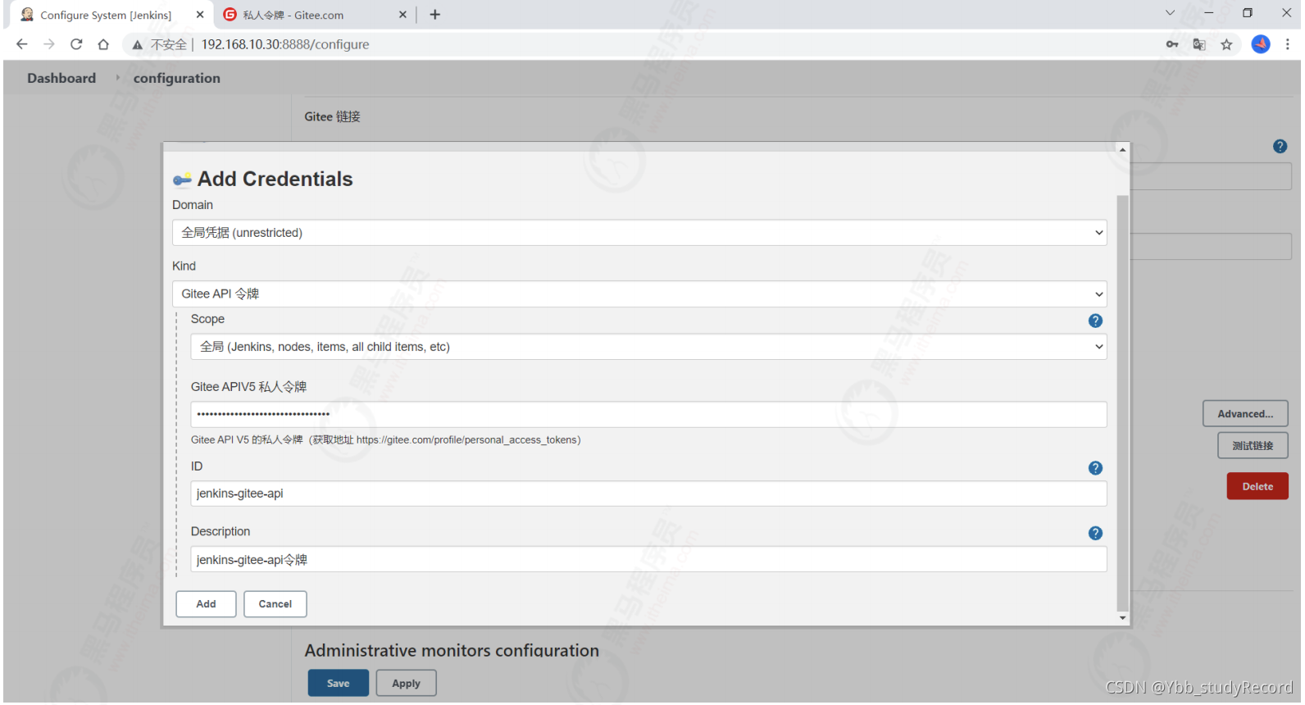Save the Jenkins configuration
The height and width of the screenshot is (705, 1305).
point(339,683)
